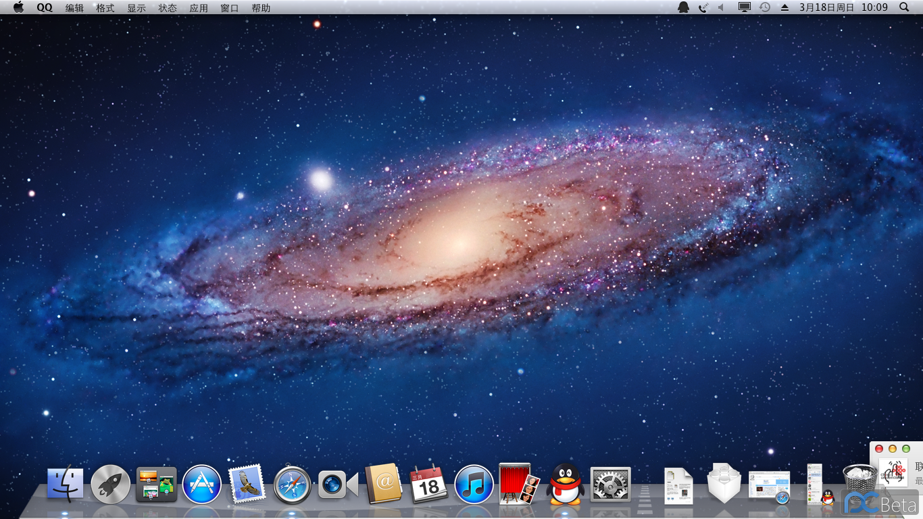
Task: Click yellow minimize button of QQ window
Action: coord(893,449)
